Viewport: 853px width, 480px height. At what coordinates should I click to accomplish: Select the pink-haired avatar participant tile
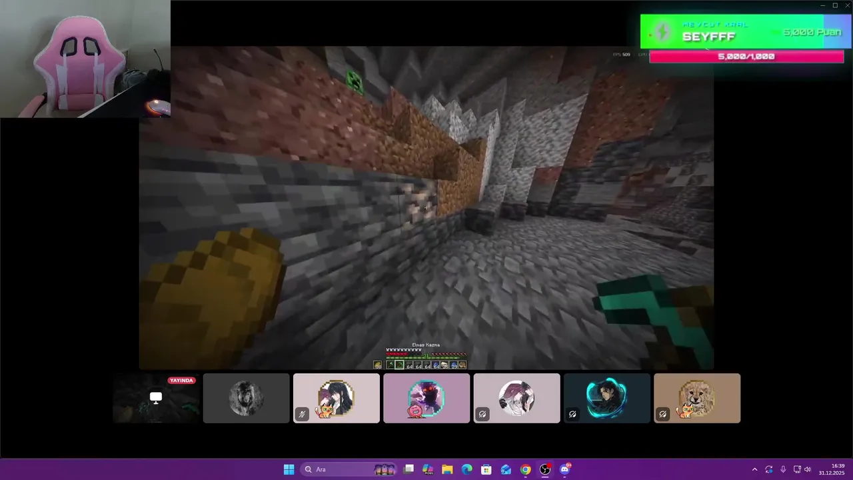coord(516,398)
